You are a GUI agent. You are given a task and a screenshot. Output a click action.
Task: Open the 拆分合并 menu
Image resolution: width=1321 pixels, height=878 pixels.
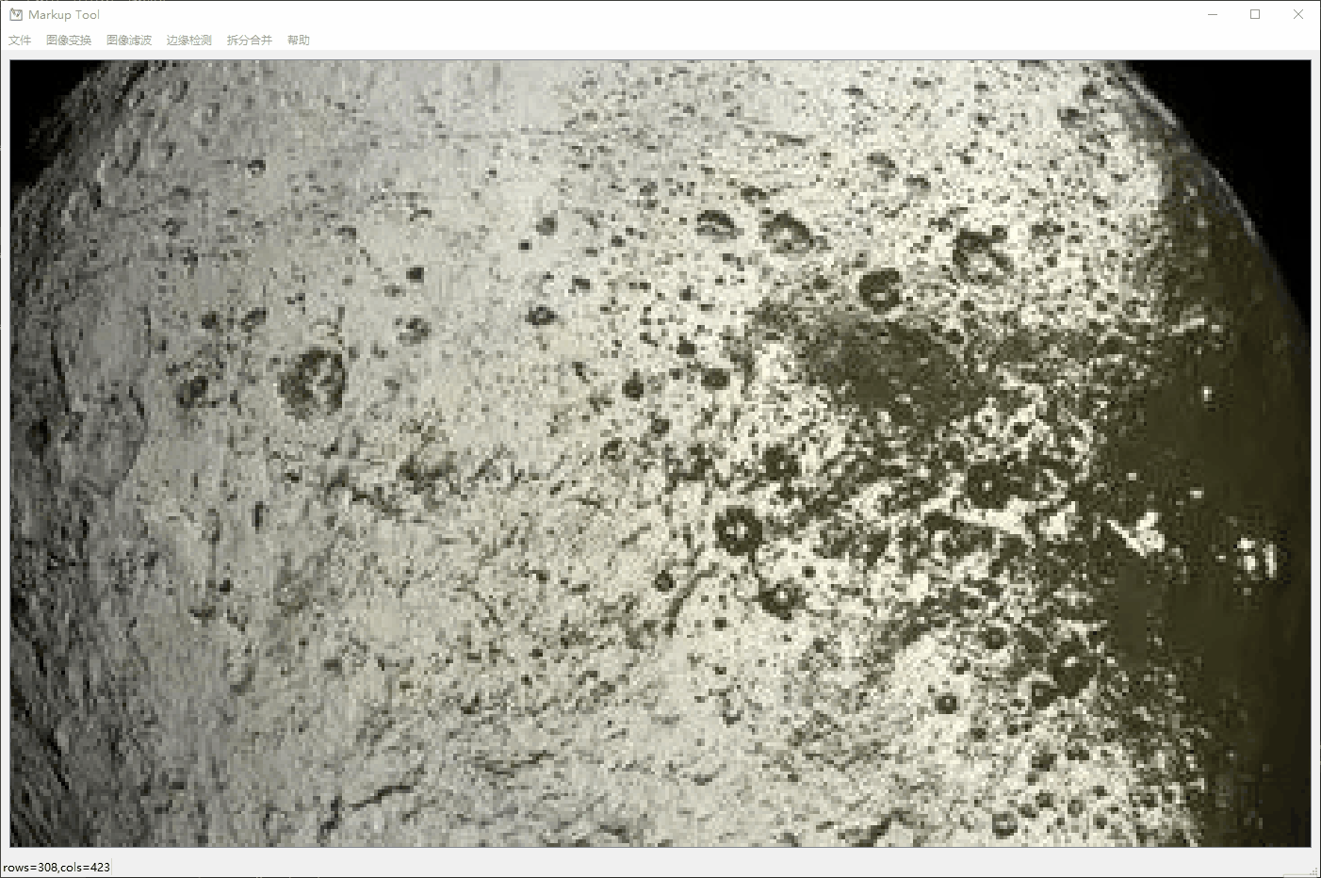click(250, 41)
